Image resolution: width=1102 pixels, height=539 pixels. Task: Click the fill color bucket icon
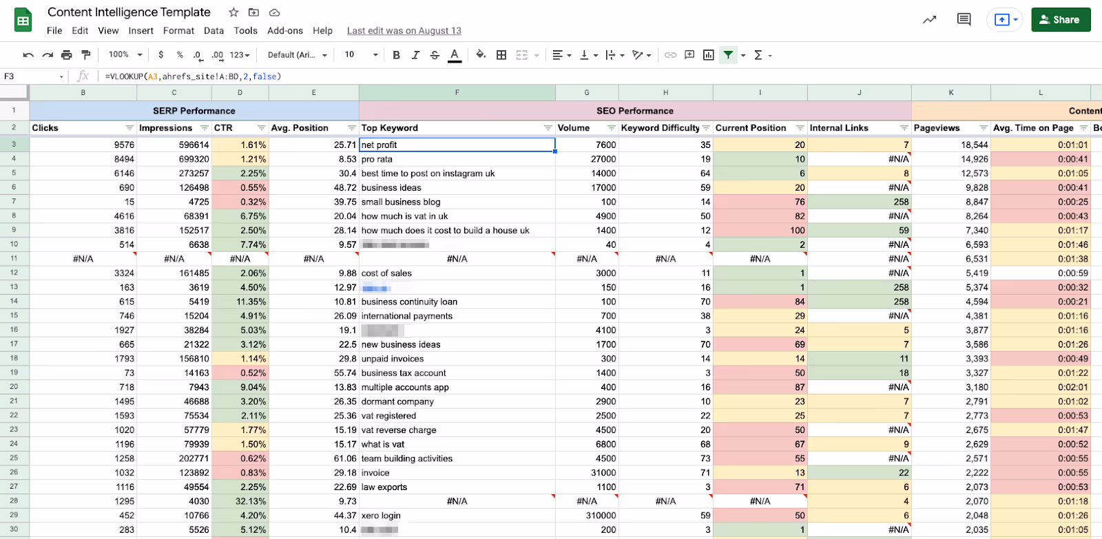[x=481, y=54]
